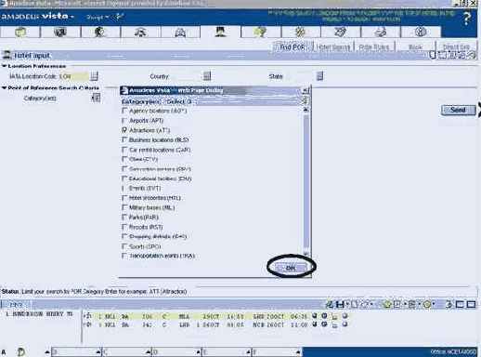Screen dimensions: 481x357
Task: Tick the Airports (APT) checkbox
Action: 124,120
